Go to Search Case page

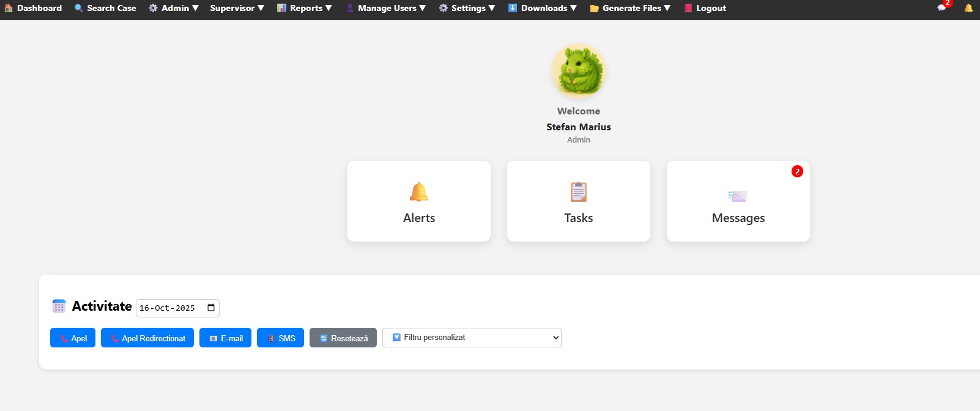[x=105, y=8]
